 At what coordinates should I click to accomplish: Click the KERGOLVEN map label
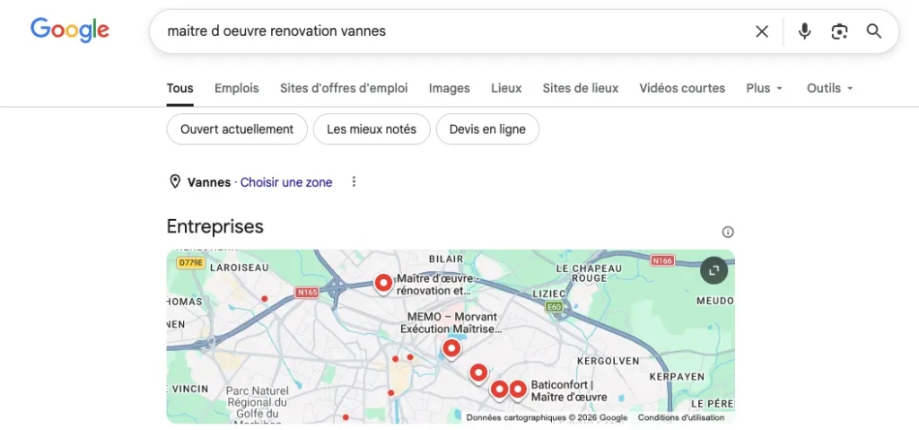point(608,361)
